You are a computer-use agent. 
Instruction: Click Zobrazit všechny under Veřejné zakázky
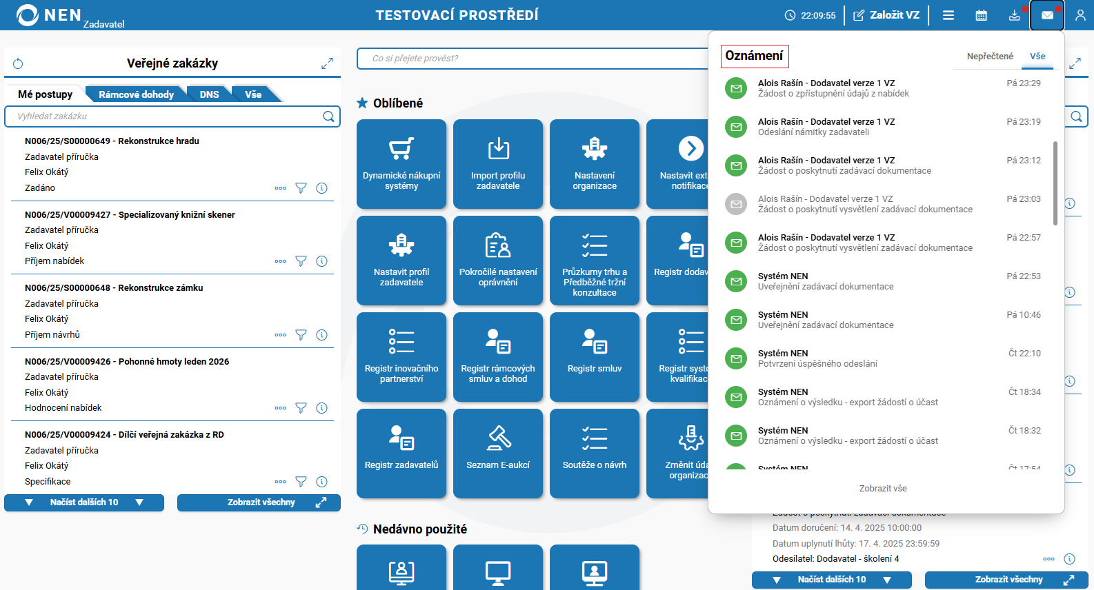pyautogui.click(x=259, y=502)
